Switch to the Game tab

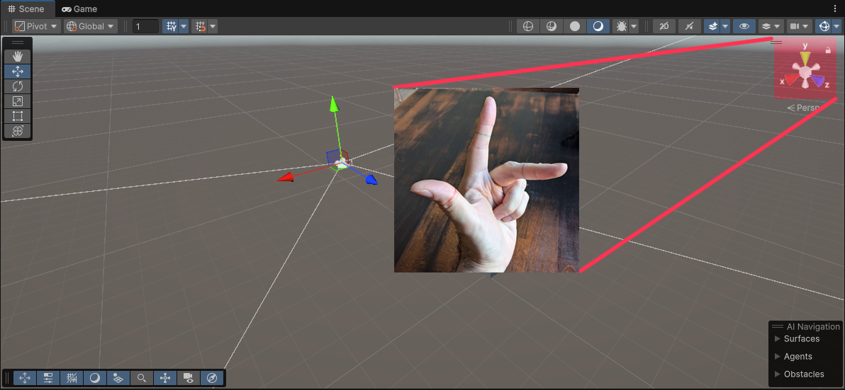click(x=79, y=9)
